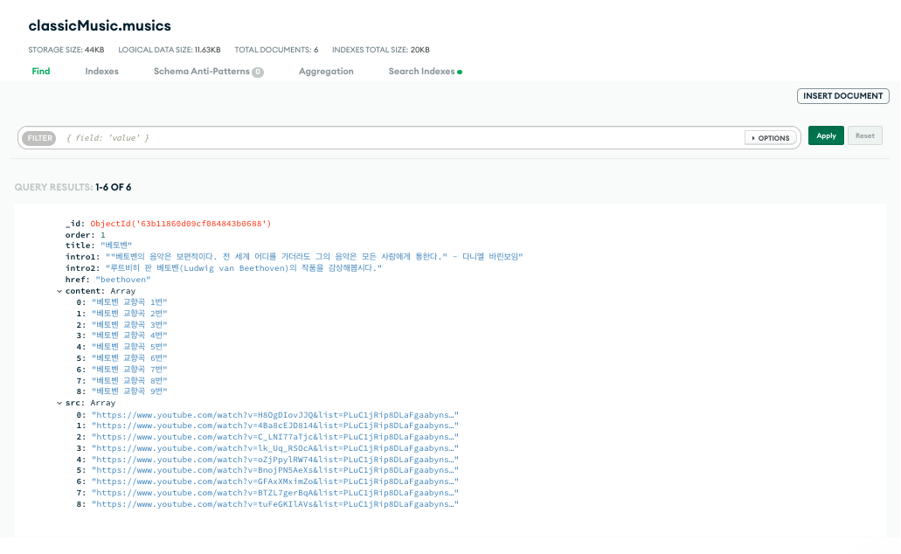The width and height of the screenshot is (901, 554).
Task: Open the Search Indexes tab
Action: click(420, 71)
